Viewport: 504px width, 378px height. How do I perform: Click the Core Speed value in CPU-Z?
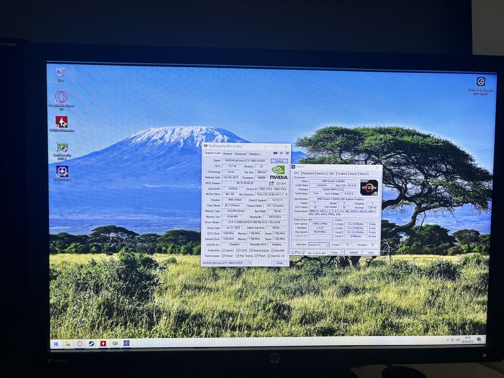coord(320,224)
